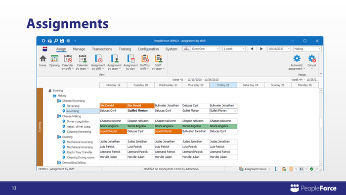
Task: Switch to the Assign ribbon tab
Action: pos(61,49)
